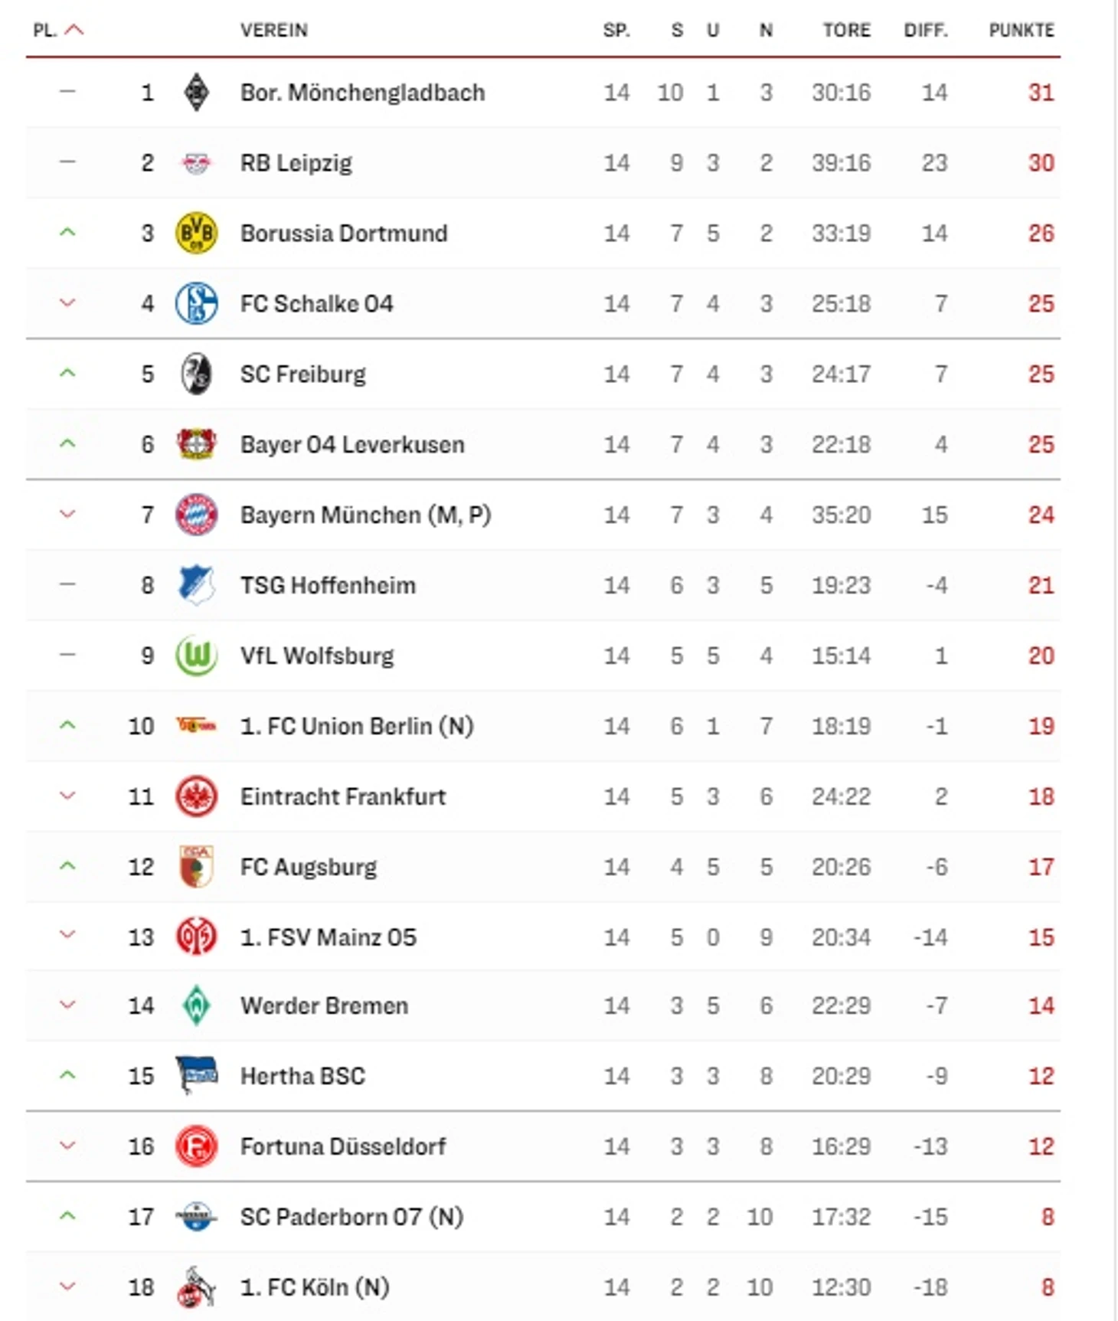Screen dimensions: 1118x1321
Task: Open Borussia Dortmund via its BVB crest
Action: (197, 233)
